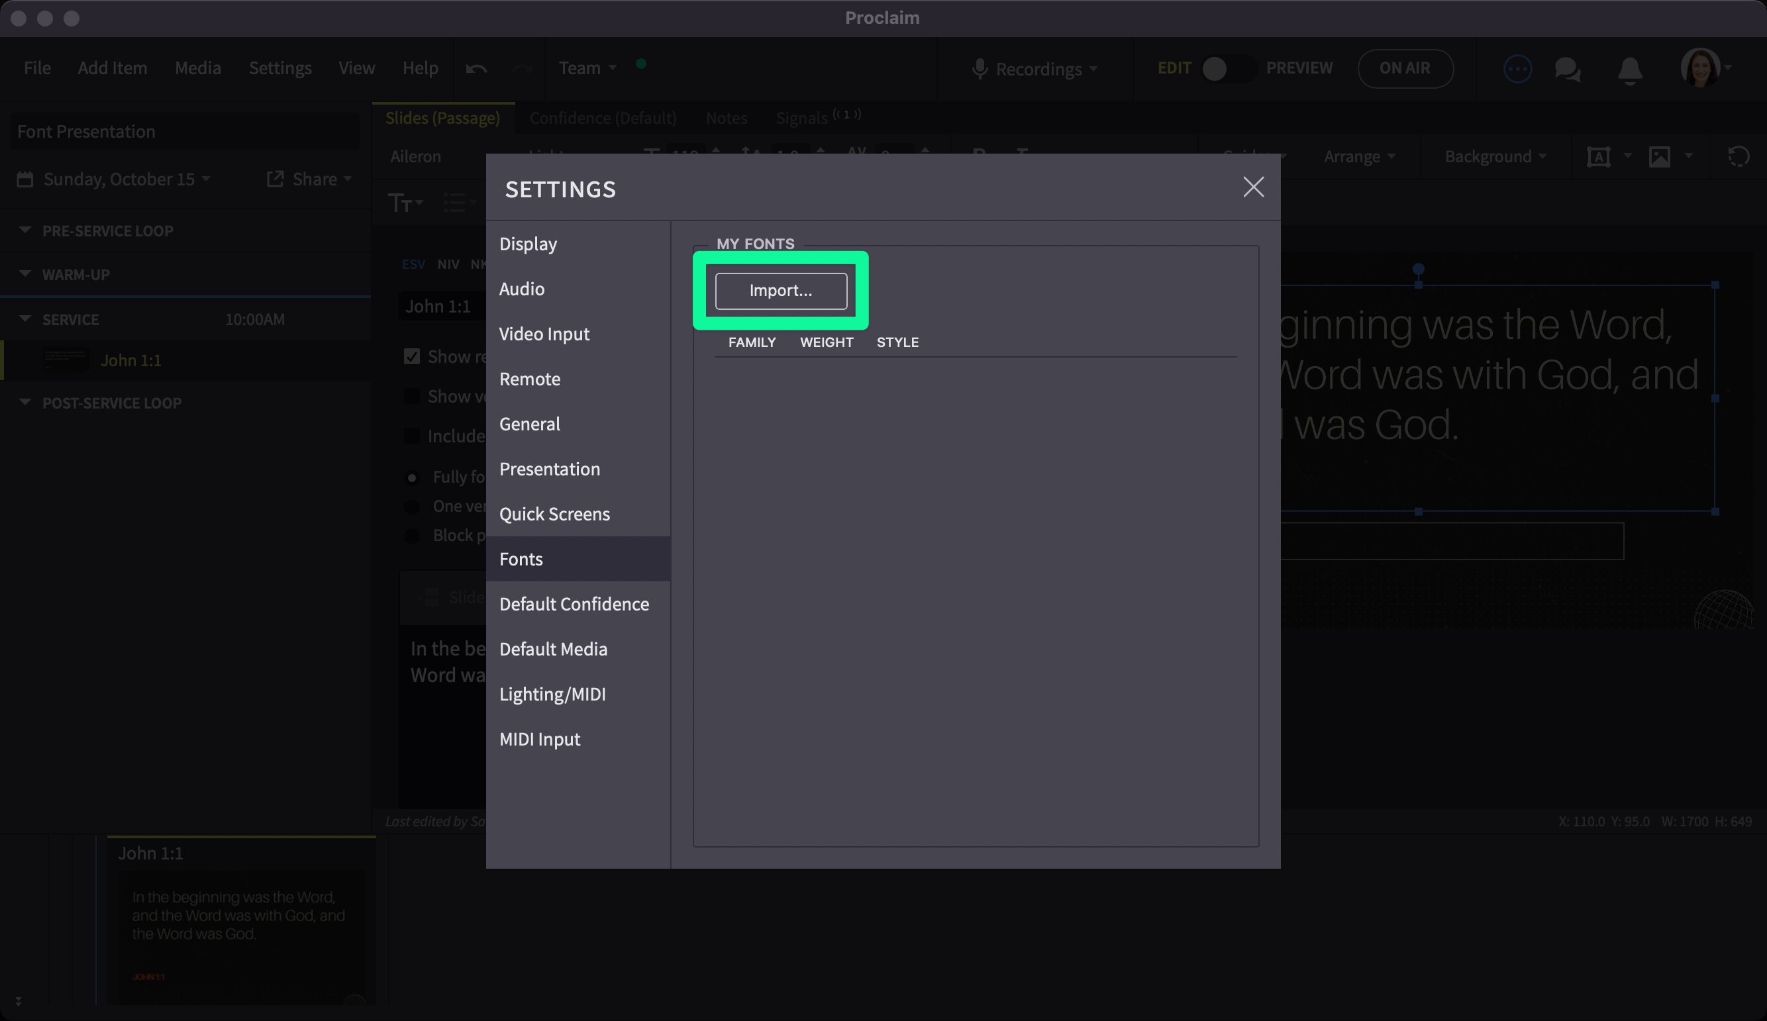
Task: Switch to the Signals tab
Action: [x=817, y=117]
